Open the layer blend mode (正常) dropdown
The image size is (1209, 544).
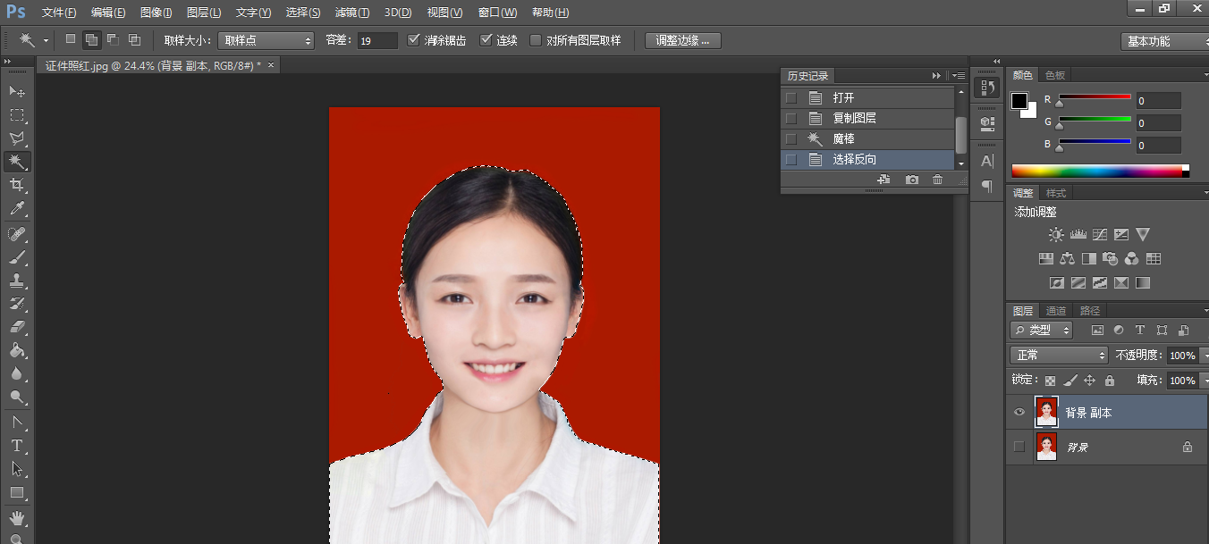pyautogui.click(x=1059, y=355)
